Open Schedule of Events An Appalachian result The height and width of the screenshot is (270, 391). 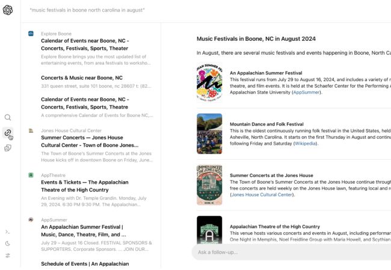click(85, 264)
